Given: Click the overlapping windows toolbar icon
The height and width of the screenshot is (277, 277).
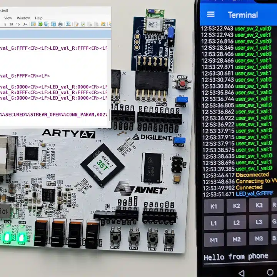Looking at the screenshot, I should coord(47,24).
